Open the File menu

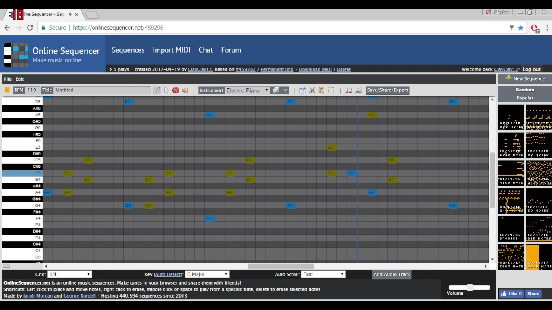click(x=8, y=79)
